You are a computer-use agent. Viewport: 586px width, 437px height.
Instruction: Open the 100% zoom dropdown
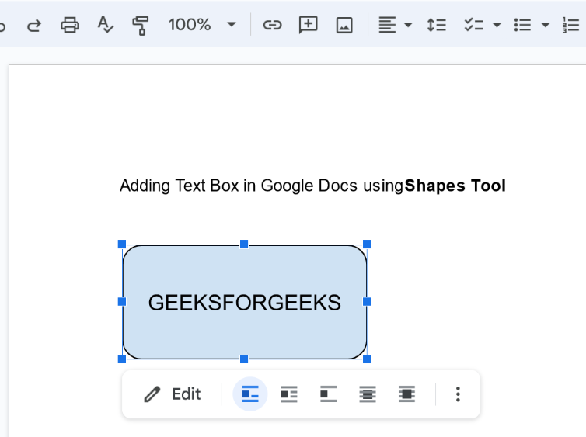[231, 25]
